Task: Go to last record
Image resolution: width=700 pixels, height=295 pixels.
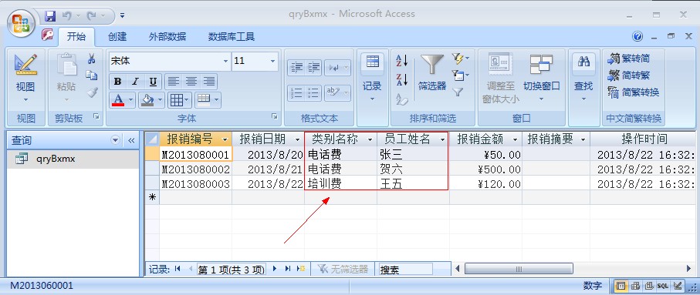Action: tap(288, 269)
